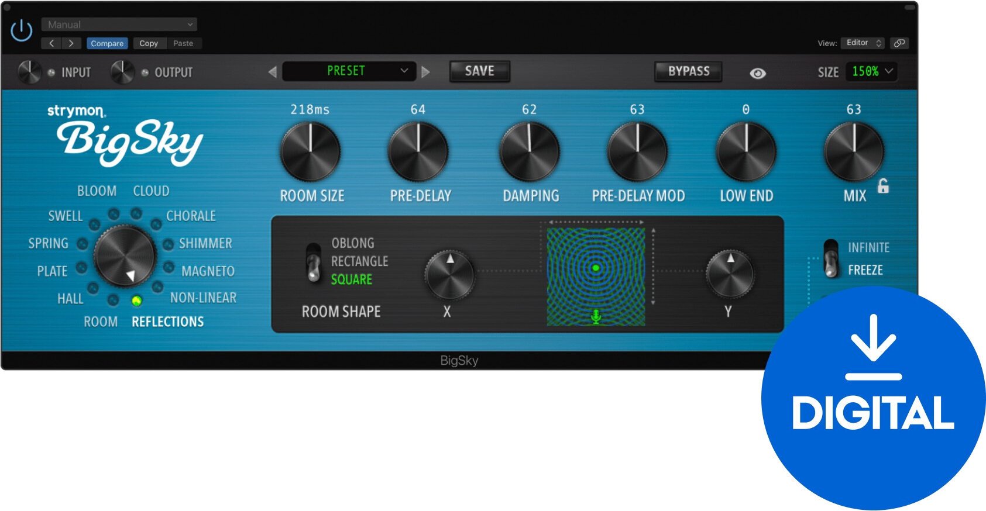The image size is (986, 511).
Task: Toggle the eye visibility icon
Action: (x=758, y=73)
